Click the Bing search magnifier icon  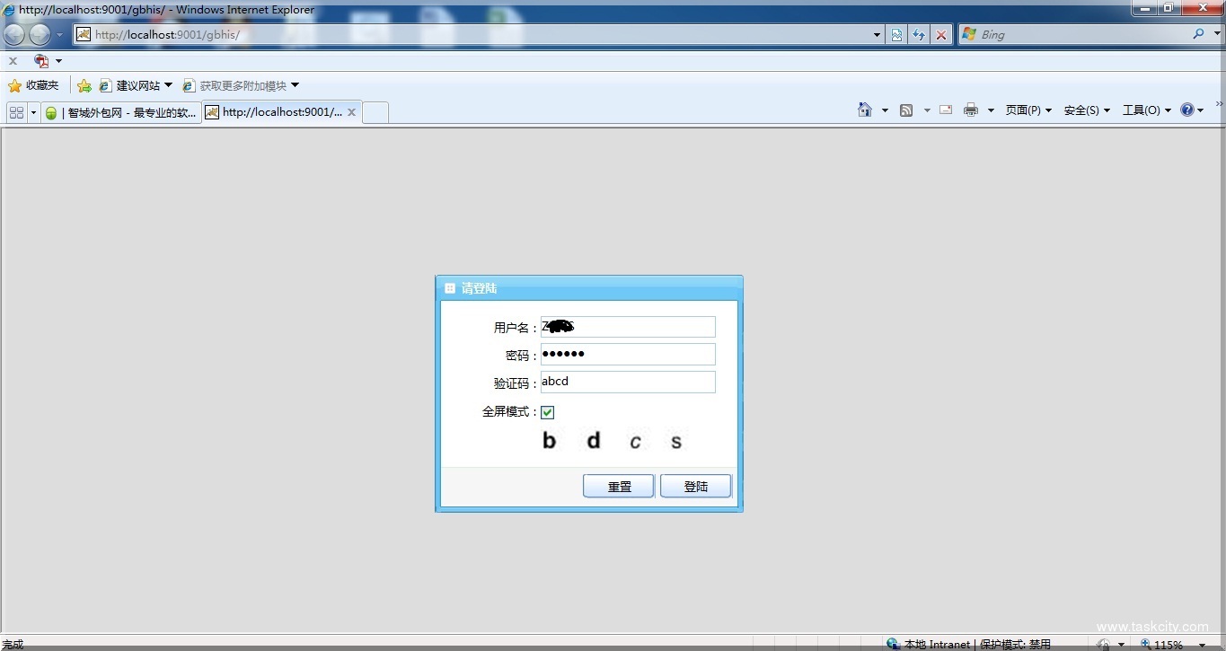1198,34
